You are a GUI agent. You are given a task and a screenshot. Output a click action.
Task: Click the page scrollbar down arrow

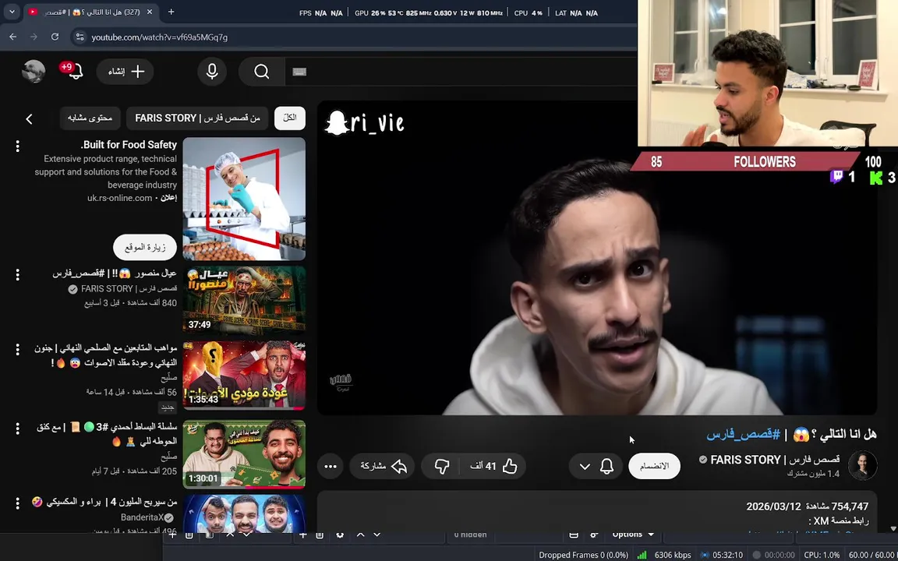pos(893,528)
